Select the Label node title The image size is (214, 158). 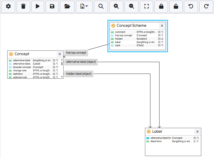(157, 131)
